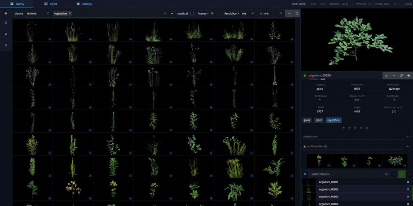This screenshot has width=413, height=206.
Task: Click the collection grid icon
Action: pyautogui.click(x=305, y=174)
